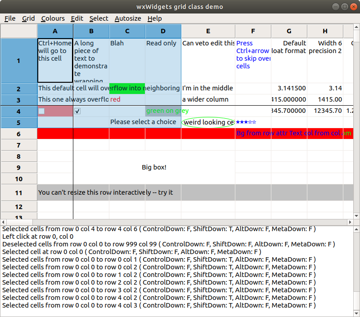This screenshot has width=360, height=317.
Task: Open the Edit menu
Action: coord(76,18)
